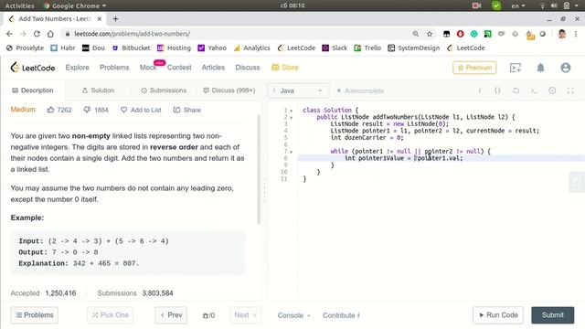This screenshot has height=329, width=585.
Task: Click the code format braces icon
Action: (497, 90)
